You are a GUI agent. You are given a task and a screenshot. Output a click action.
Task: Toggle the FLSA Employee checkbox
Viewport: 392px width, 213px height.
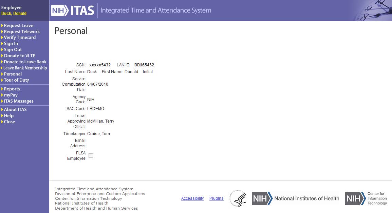tap(91, 156)
